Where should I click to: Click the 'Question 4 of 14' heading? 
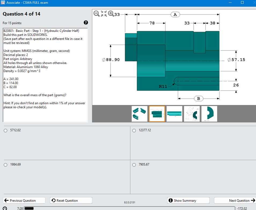tap(21, 14)
